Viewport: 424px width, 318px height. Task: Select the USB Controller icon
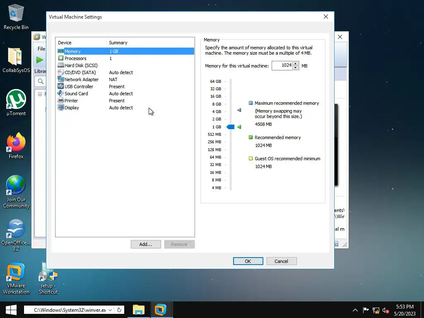coord(61,86)
